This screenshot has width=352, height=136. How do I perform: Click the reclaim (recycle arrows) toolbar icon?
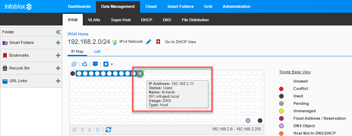tap(85, 64)
